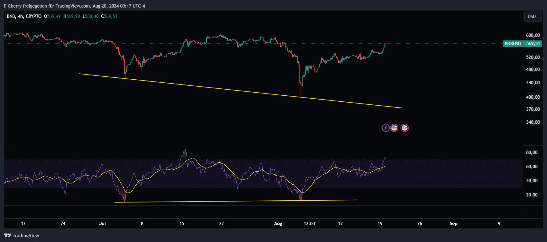The height and width of the screenshot is (242, 547).
Task: Click the 24 date label on time axis
Action: (x=63, y=224)
